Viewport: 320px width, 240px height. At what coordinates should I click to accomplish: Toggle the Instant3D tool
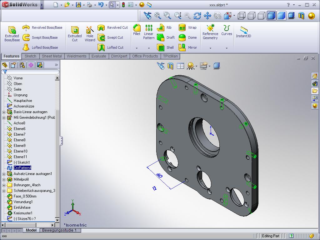coord(243,32)
